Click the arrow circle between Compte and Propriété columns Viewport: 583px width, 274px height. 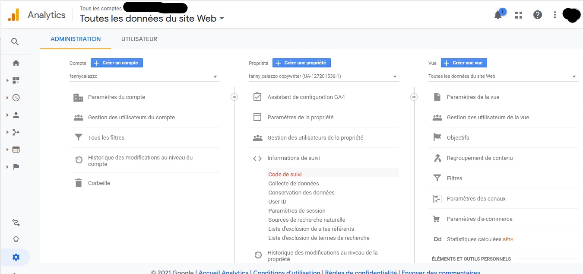(234, 97)
